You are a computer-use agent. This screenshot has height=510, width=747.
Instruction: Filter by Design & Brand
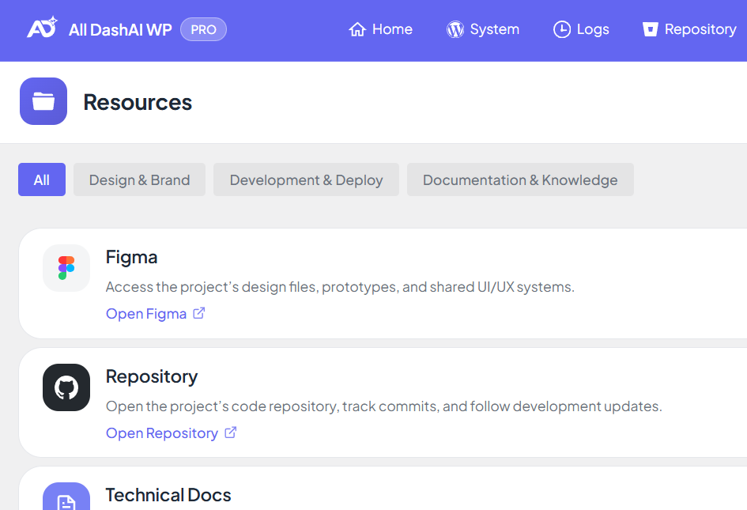pos(139,180)
